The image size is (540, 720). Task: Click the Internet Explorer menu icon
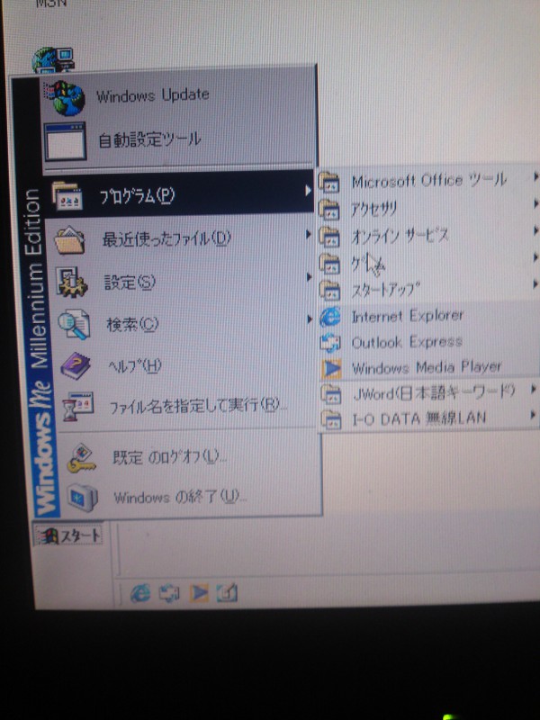pyautogui.click(x=329, y=317)
